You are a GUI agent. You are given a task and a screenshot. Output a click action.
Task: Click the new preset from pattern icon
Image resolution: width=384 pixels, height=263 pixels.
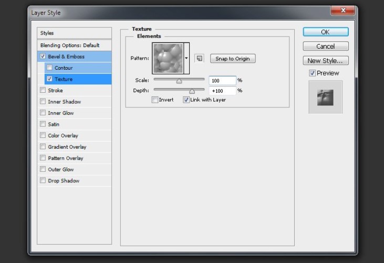coord(199,59)
